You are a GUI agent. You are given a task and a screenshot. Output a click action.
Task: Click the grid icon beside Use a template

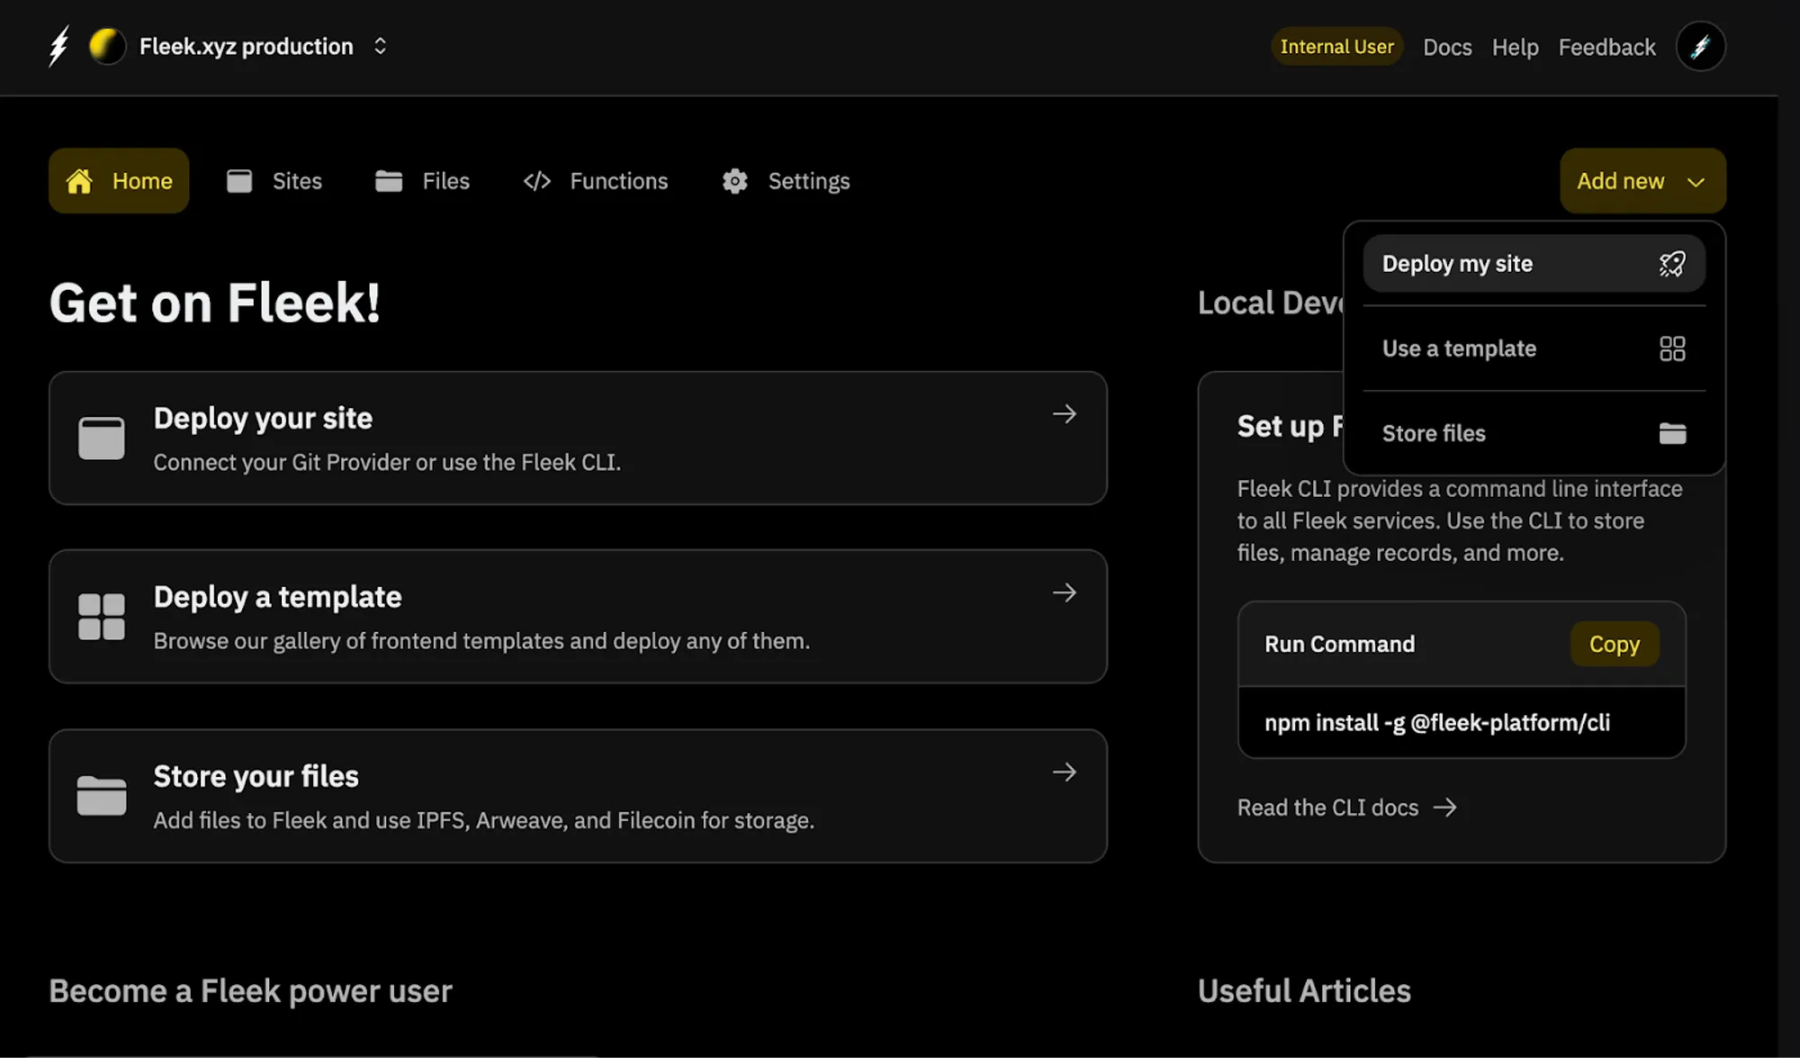coord(1671,348)
